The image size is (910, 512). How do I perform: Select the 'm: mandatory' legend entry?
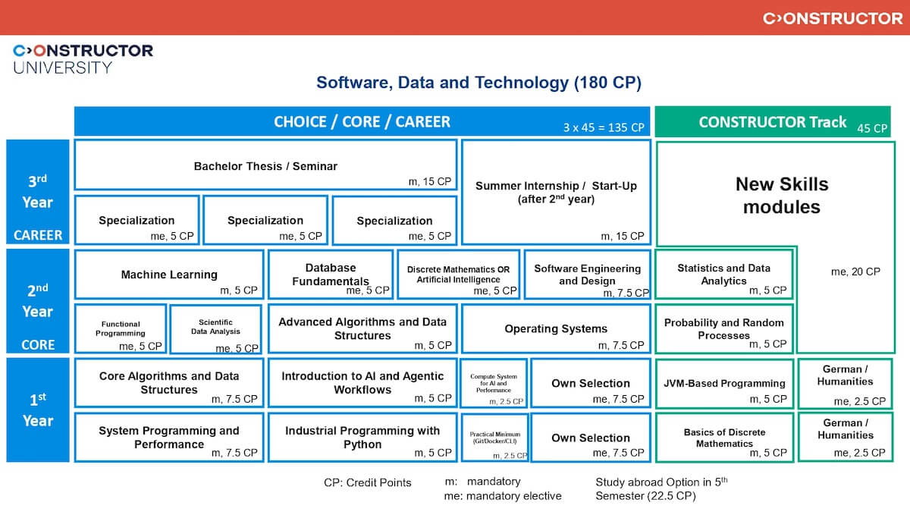tap(482, 481)
